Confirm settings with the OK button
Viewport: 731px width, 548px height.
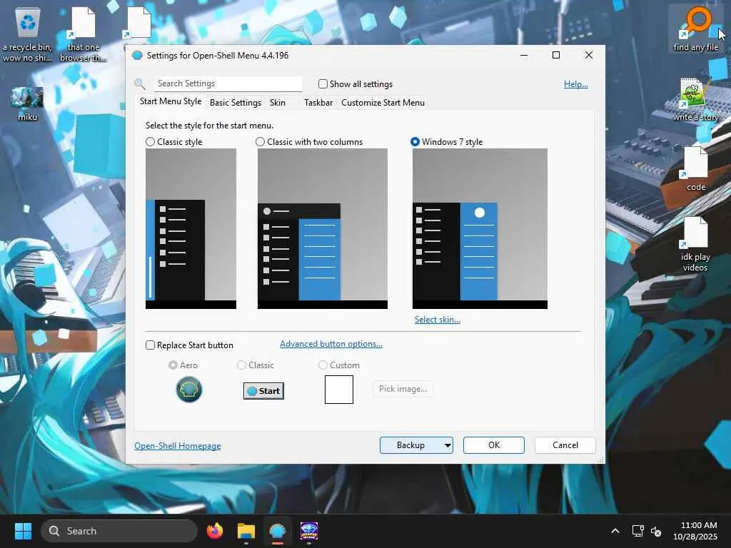(494, 445)
